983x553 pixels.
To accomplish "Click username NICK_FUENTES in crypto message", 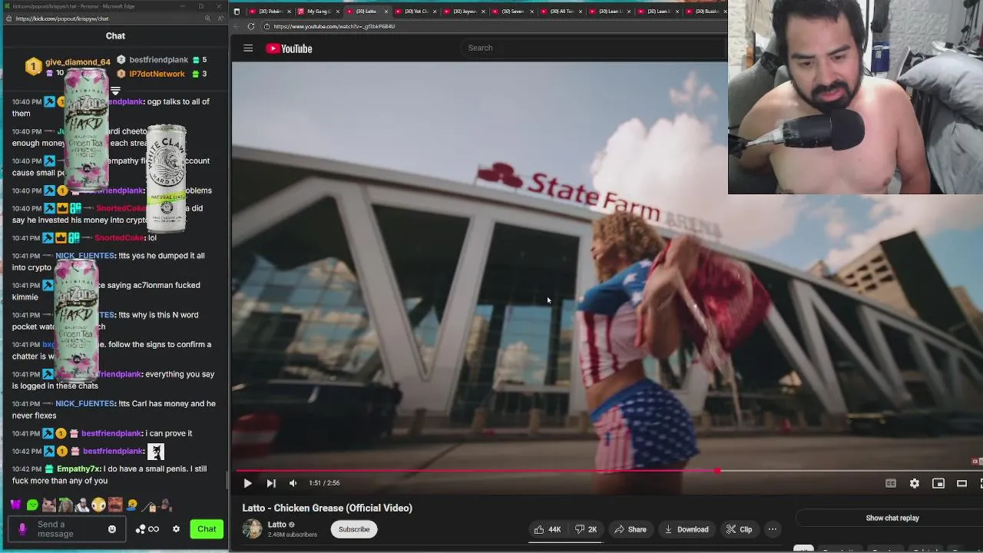I will (x=84, y=256).
